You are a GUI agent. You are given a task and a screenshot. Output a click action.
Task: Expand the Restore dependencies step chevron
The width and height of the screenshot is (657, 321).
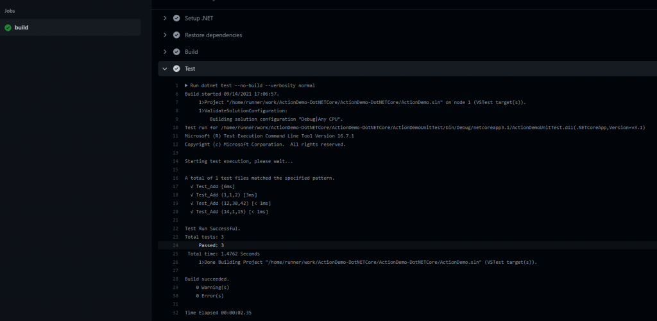click(x=165, y=35)
